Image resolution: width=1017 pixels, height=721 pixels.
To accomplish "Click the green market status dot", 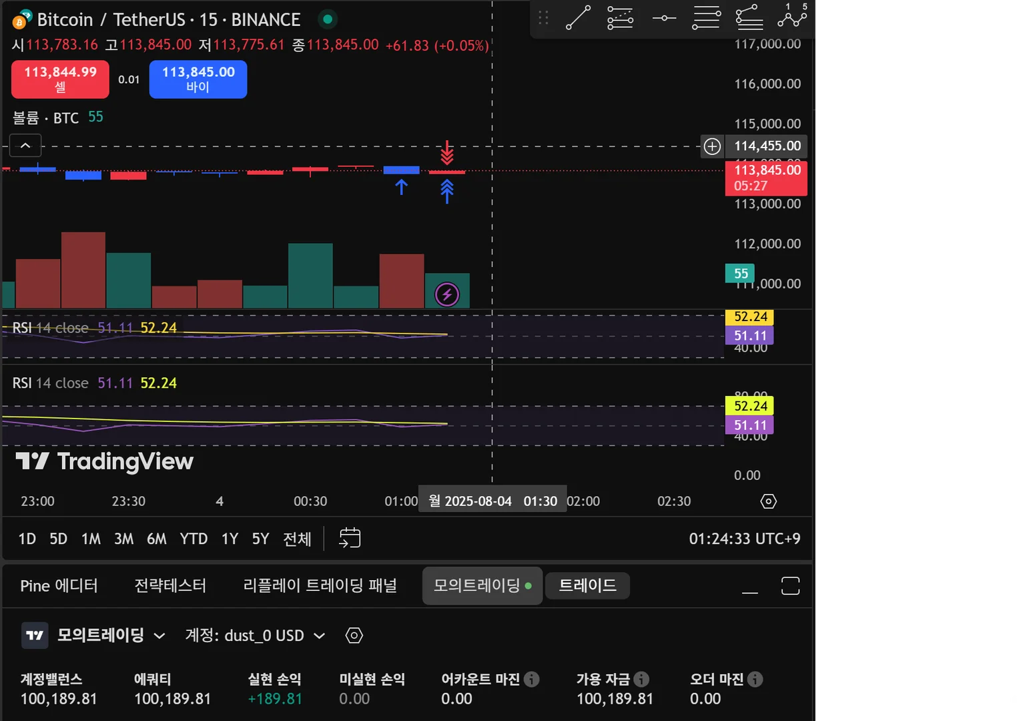I will click(x=327, y=19).
